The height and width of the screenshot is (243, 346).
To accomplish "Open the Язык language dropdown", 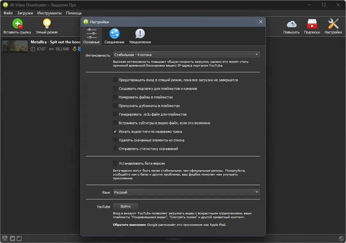I will [x=186, y=192].
